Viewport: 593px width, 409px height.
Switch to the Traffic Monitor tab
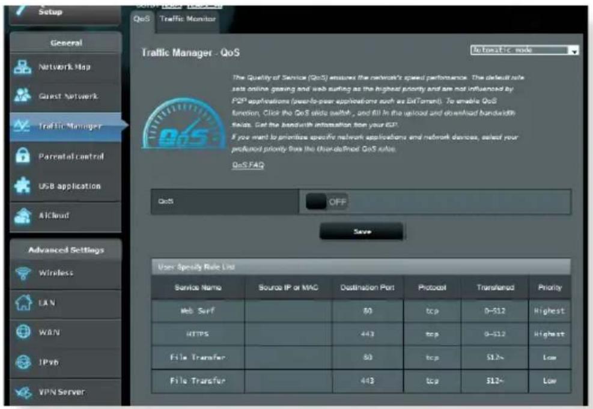coord(187,19)
